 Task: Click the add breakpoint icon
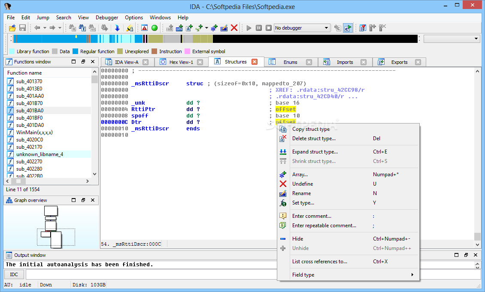(x=373, y=28)
